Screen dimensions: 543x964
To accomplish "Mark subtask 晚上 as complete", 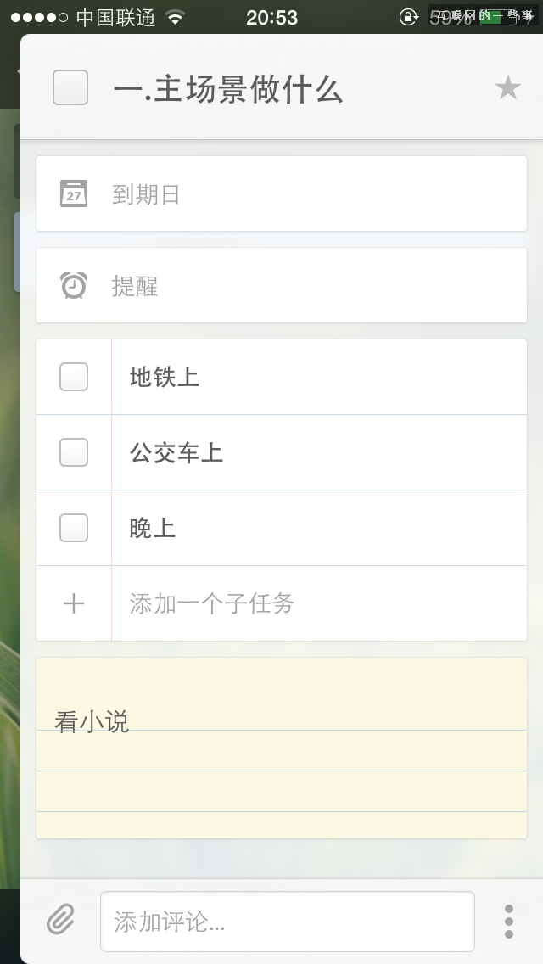I will pos(74,528).
